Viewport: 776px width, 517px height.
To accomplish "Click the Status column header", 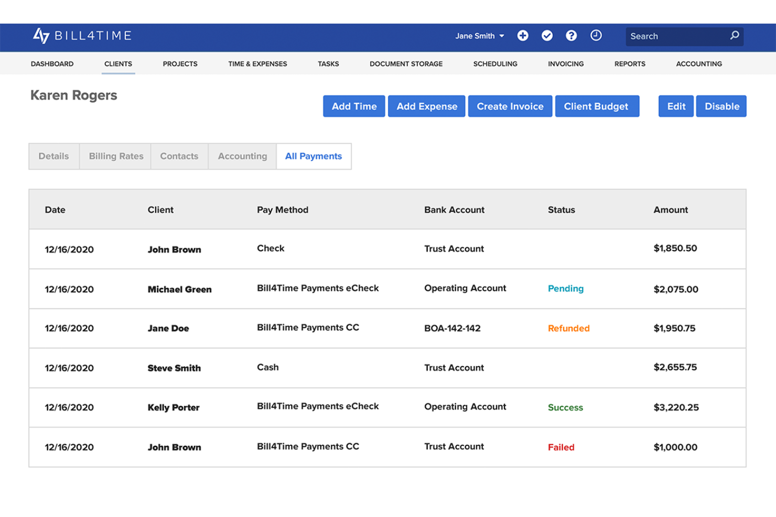I will tap(562, 210).
